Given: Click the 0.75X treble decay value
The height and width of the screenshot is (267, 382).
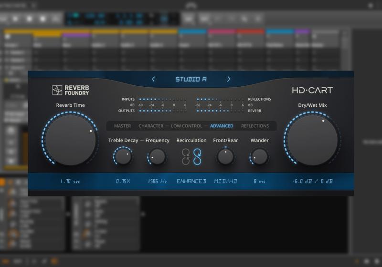Looking at the screenshot, I should [x=123, y=181].
